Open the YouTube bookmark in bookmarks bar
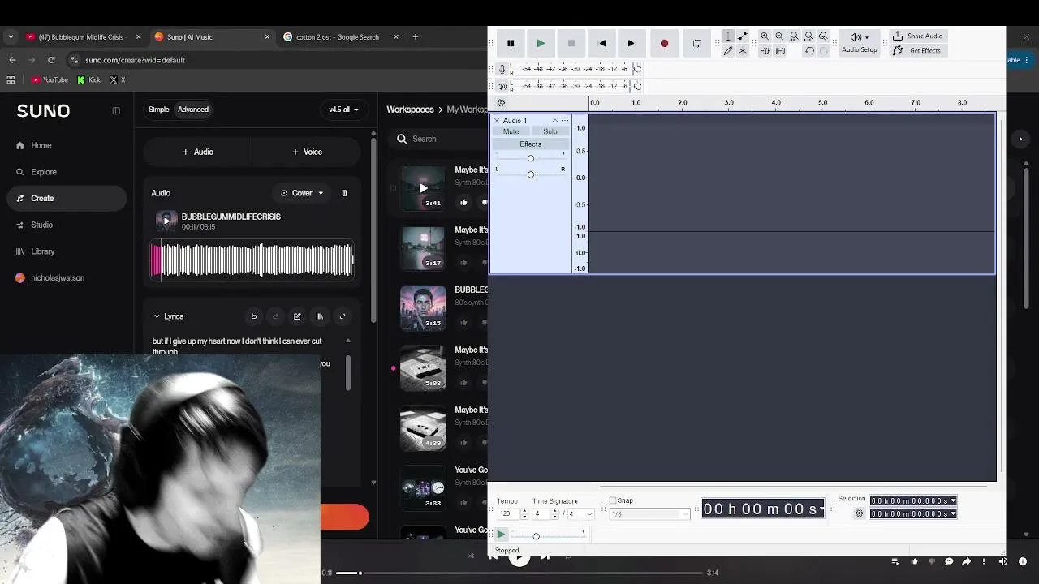This screenshot has width=1039, height=584. [x=50, y=80]
